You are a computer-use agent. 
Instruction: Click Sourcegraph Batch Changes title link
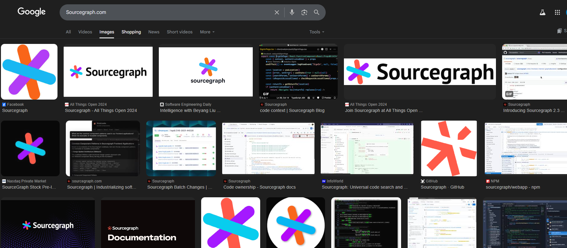180,187
